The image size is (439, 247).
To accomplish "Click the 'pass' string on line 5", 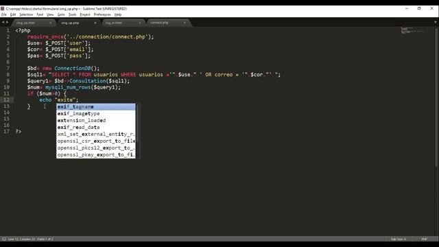I will click(75, 56).
